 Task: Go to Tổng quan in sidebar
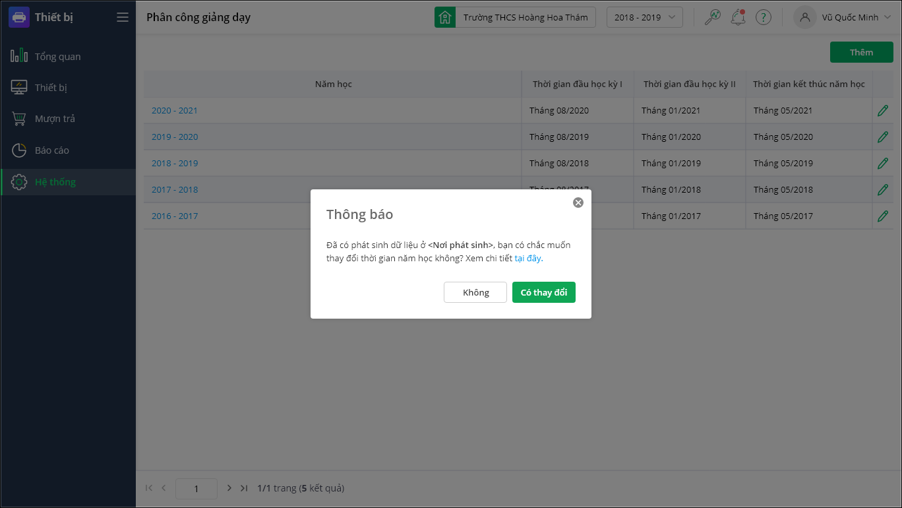point(57,57)
